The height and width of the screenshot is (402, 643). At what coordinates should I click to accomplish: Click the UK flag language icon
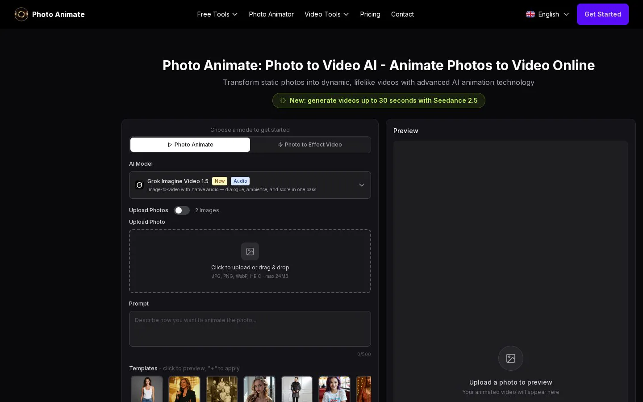tap(530, 14)
